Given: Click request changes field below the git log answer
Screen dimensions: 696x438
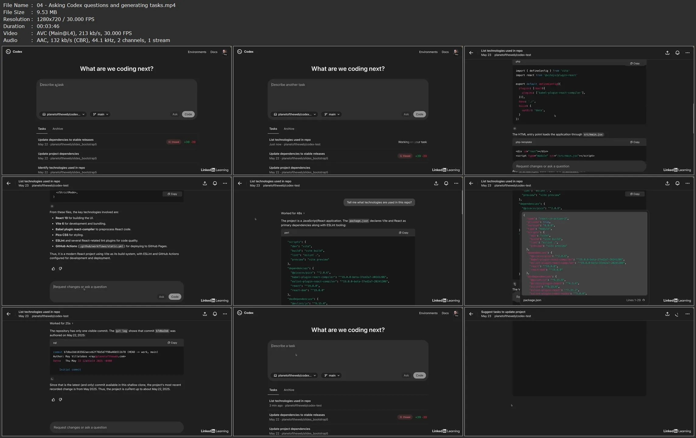Looking at the screenshot, I should (x=117, y=427).
